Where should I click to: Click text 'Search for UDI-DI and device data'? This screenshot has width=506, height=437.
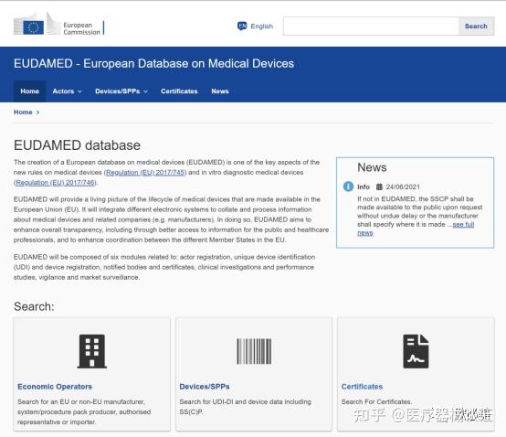tap(232, 401)
